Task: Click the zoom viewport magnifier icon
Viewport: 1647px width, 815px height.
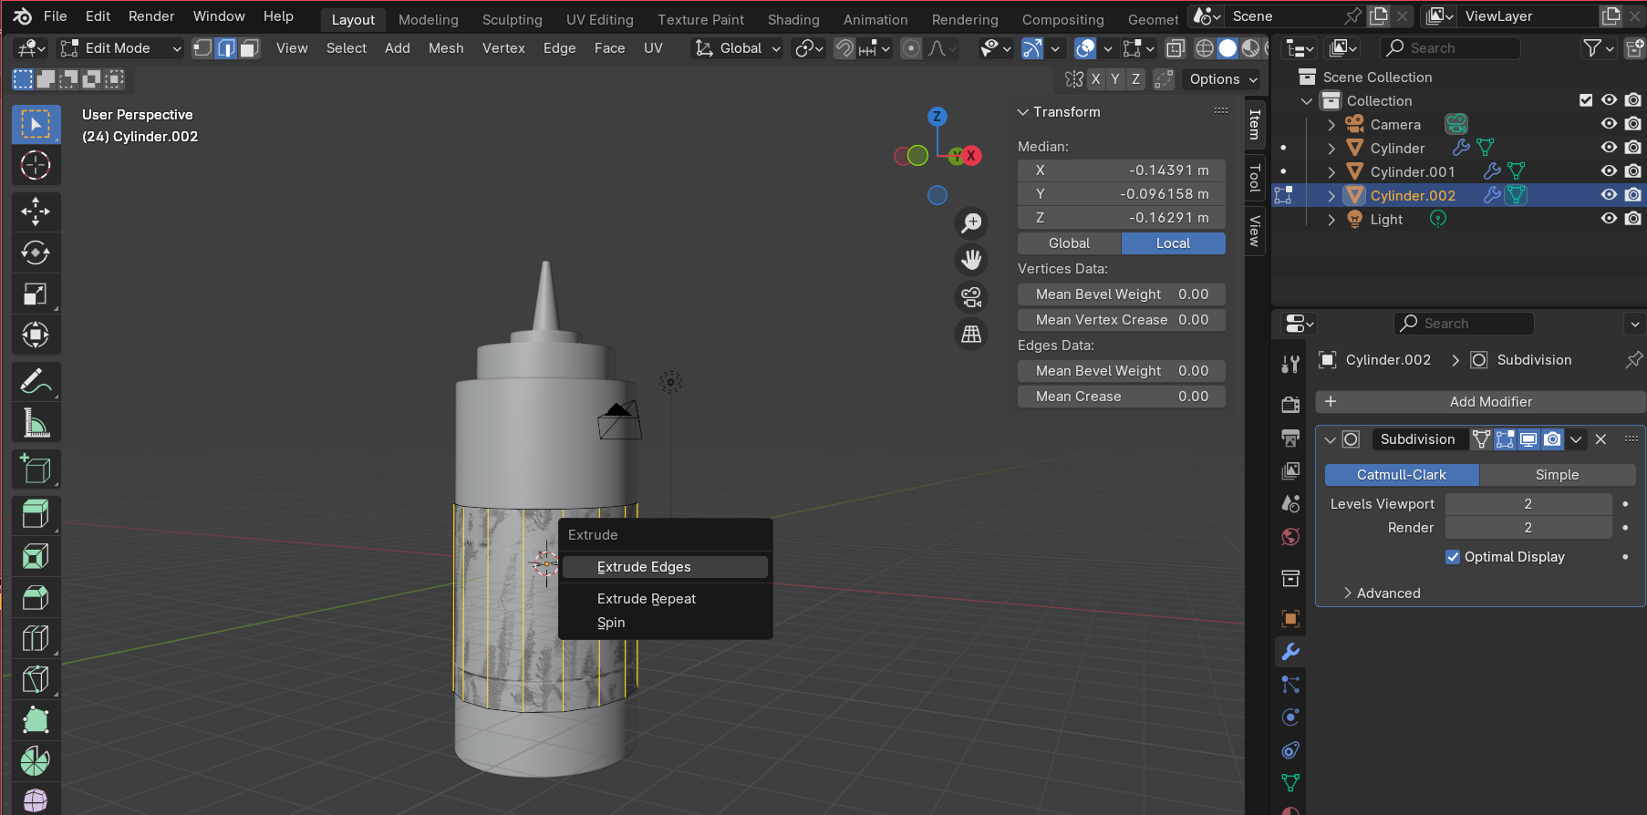Action: click(972, 222)
